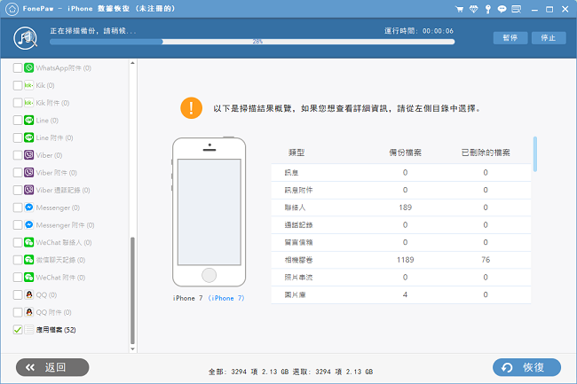Check the WeChat 聯絡人 checkbox
Screen dimensions: 577x384
[17, 242]
